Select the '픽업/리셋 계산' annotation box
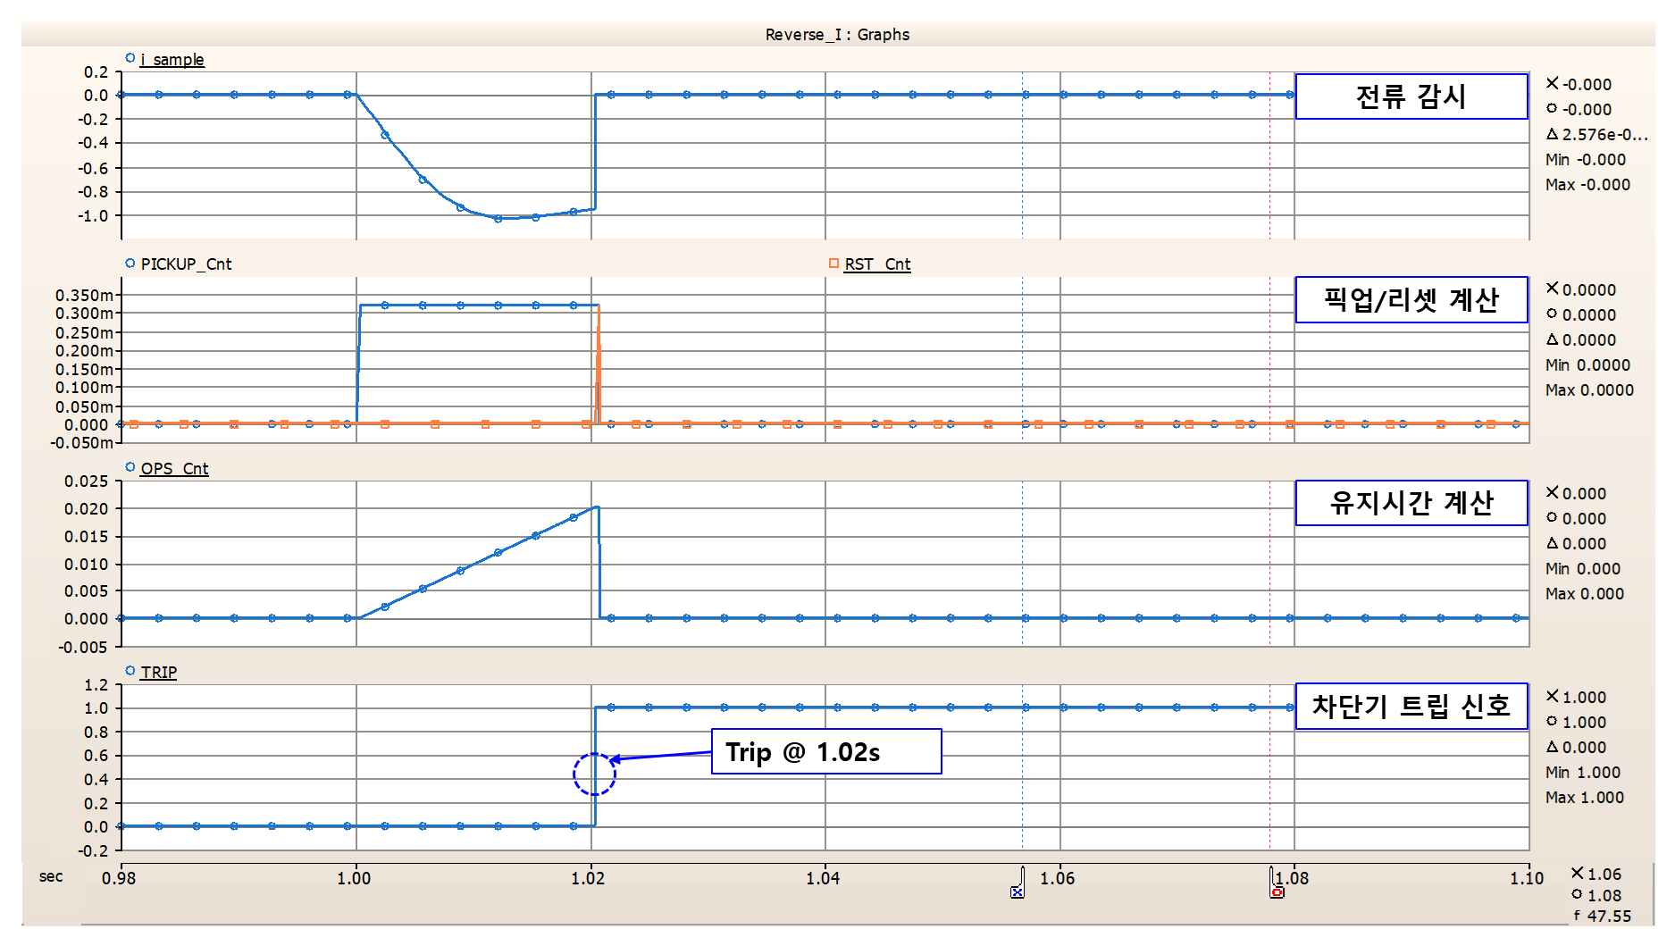Viewport: 1675px width, 946px height. tap(1411, 300)
